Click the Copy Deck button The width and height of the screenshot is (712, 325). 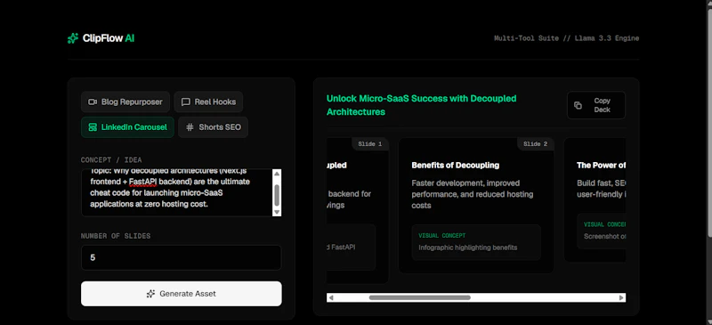(x=596, y=105)
